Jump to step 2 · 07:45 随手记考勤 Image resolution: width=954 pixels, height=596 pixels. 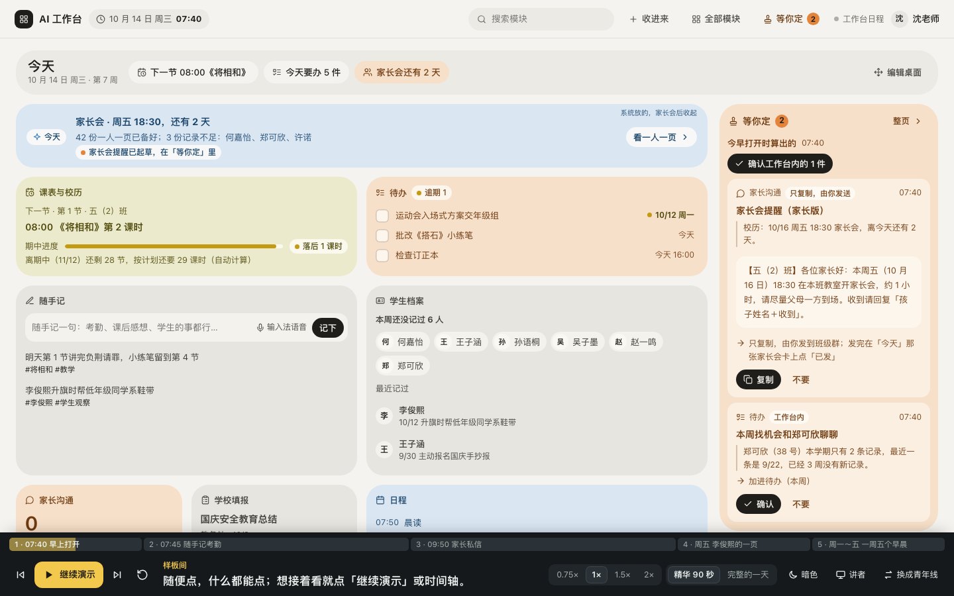[276, 544]
